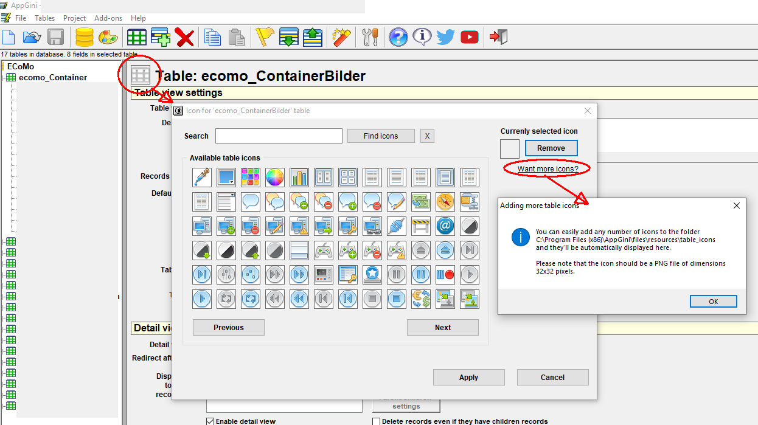
Task: Save project with the floppy disk icon
Action: pyautogui.click(x=56, y=37)
